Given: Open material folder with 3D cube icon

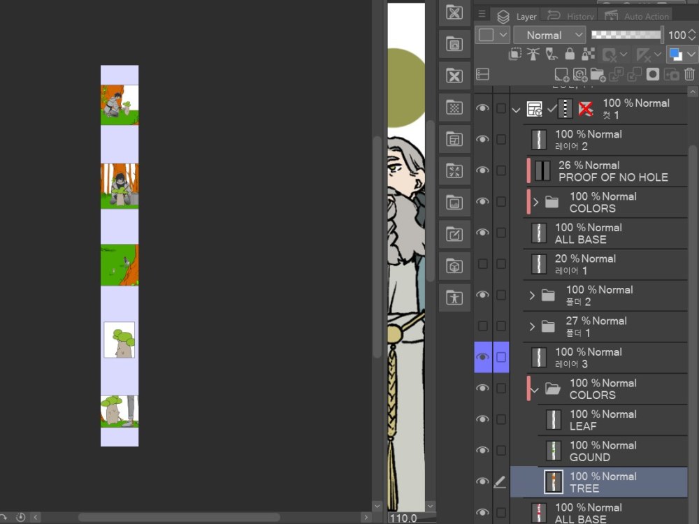Looking at the screenshot, I should (x=454, y=266).
